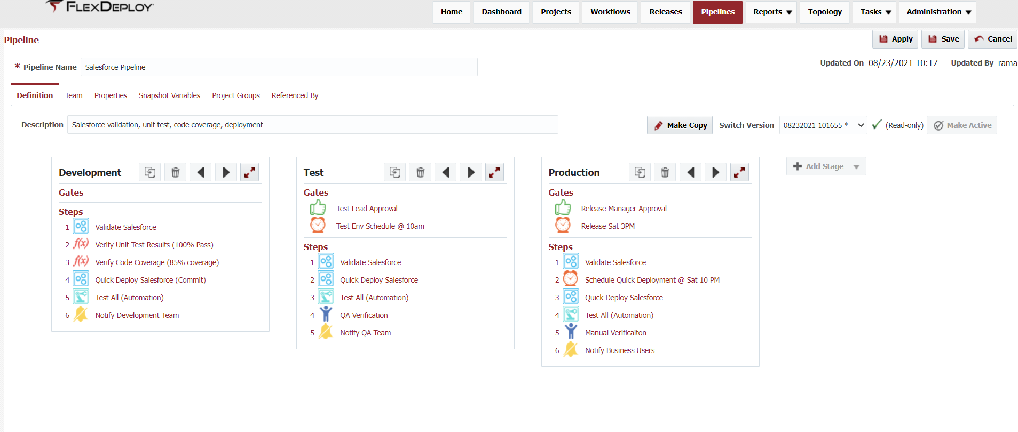Open Release Sat 3PM gate
Screen dimensions: 1018x432
click(607, 226)
